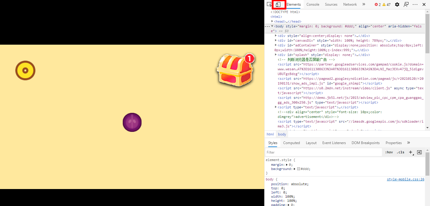Toggle the .cls element classes panel
The width and height of the screenshot is (430, 206).
click(400, 152)
